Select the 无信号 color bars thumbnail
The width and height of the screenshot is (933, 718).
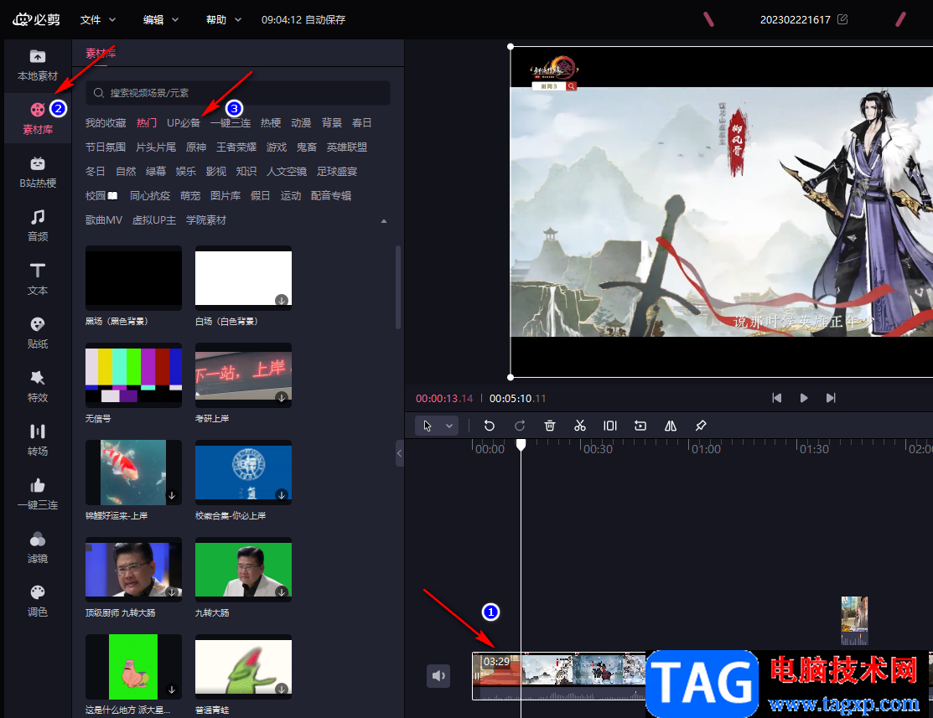[133, 375]
